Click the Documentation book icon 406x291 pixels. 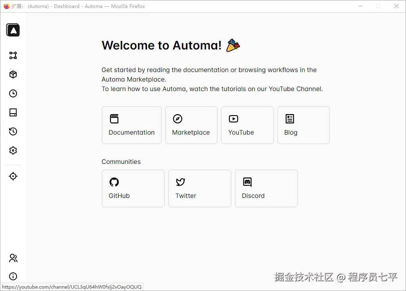(x=114, y=119)
